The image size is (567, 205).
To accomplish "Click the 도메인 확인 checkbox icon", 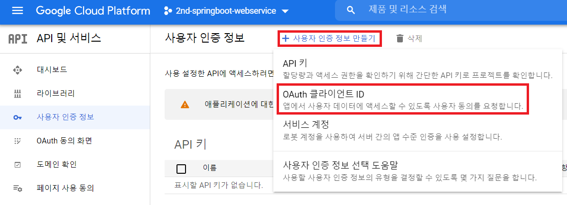I will click(x=18, y=165).
